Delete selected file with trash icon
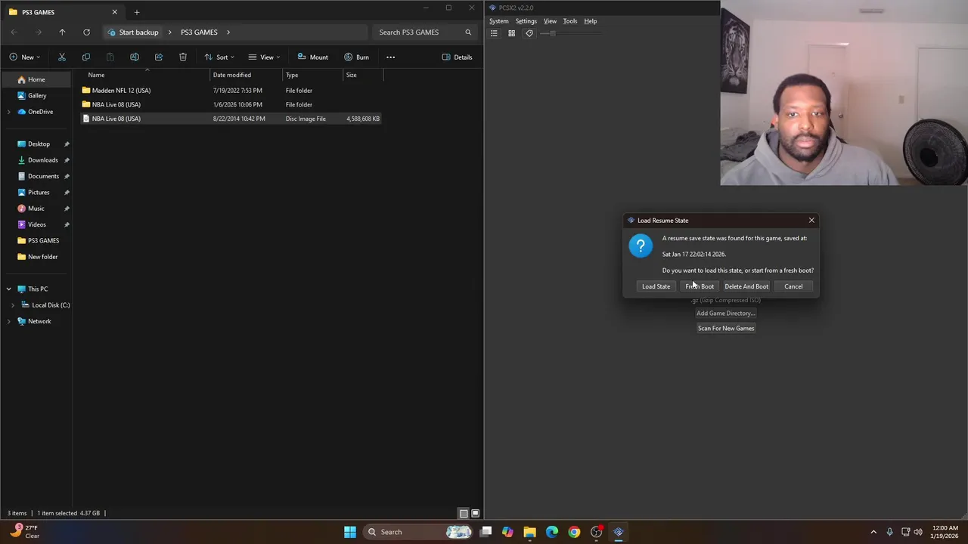This screenshot has width=968, height=544. (183, 57)
